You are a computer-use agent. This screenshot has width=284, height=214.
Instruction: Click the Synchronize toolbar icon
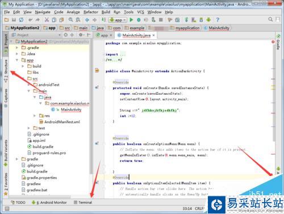[x=21, y=20]
